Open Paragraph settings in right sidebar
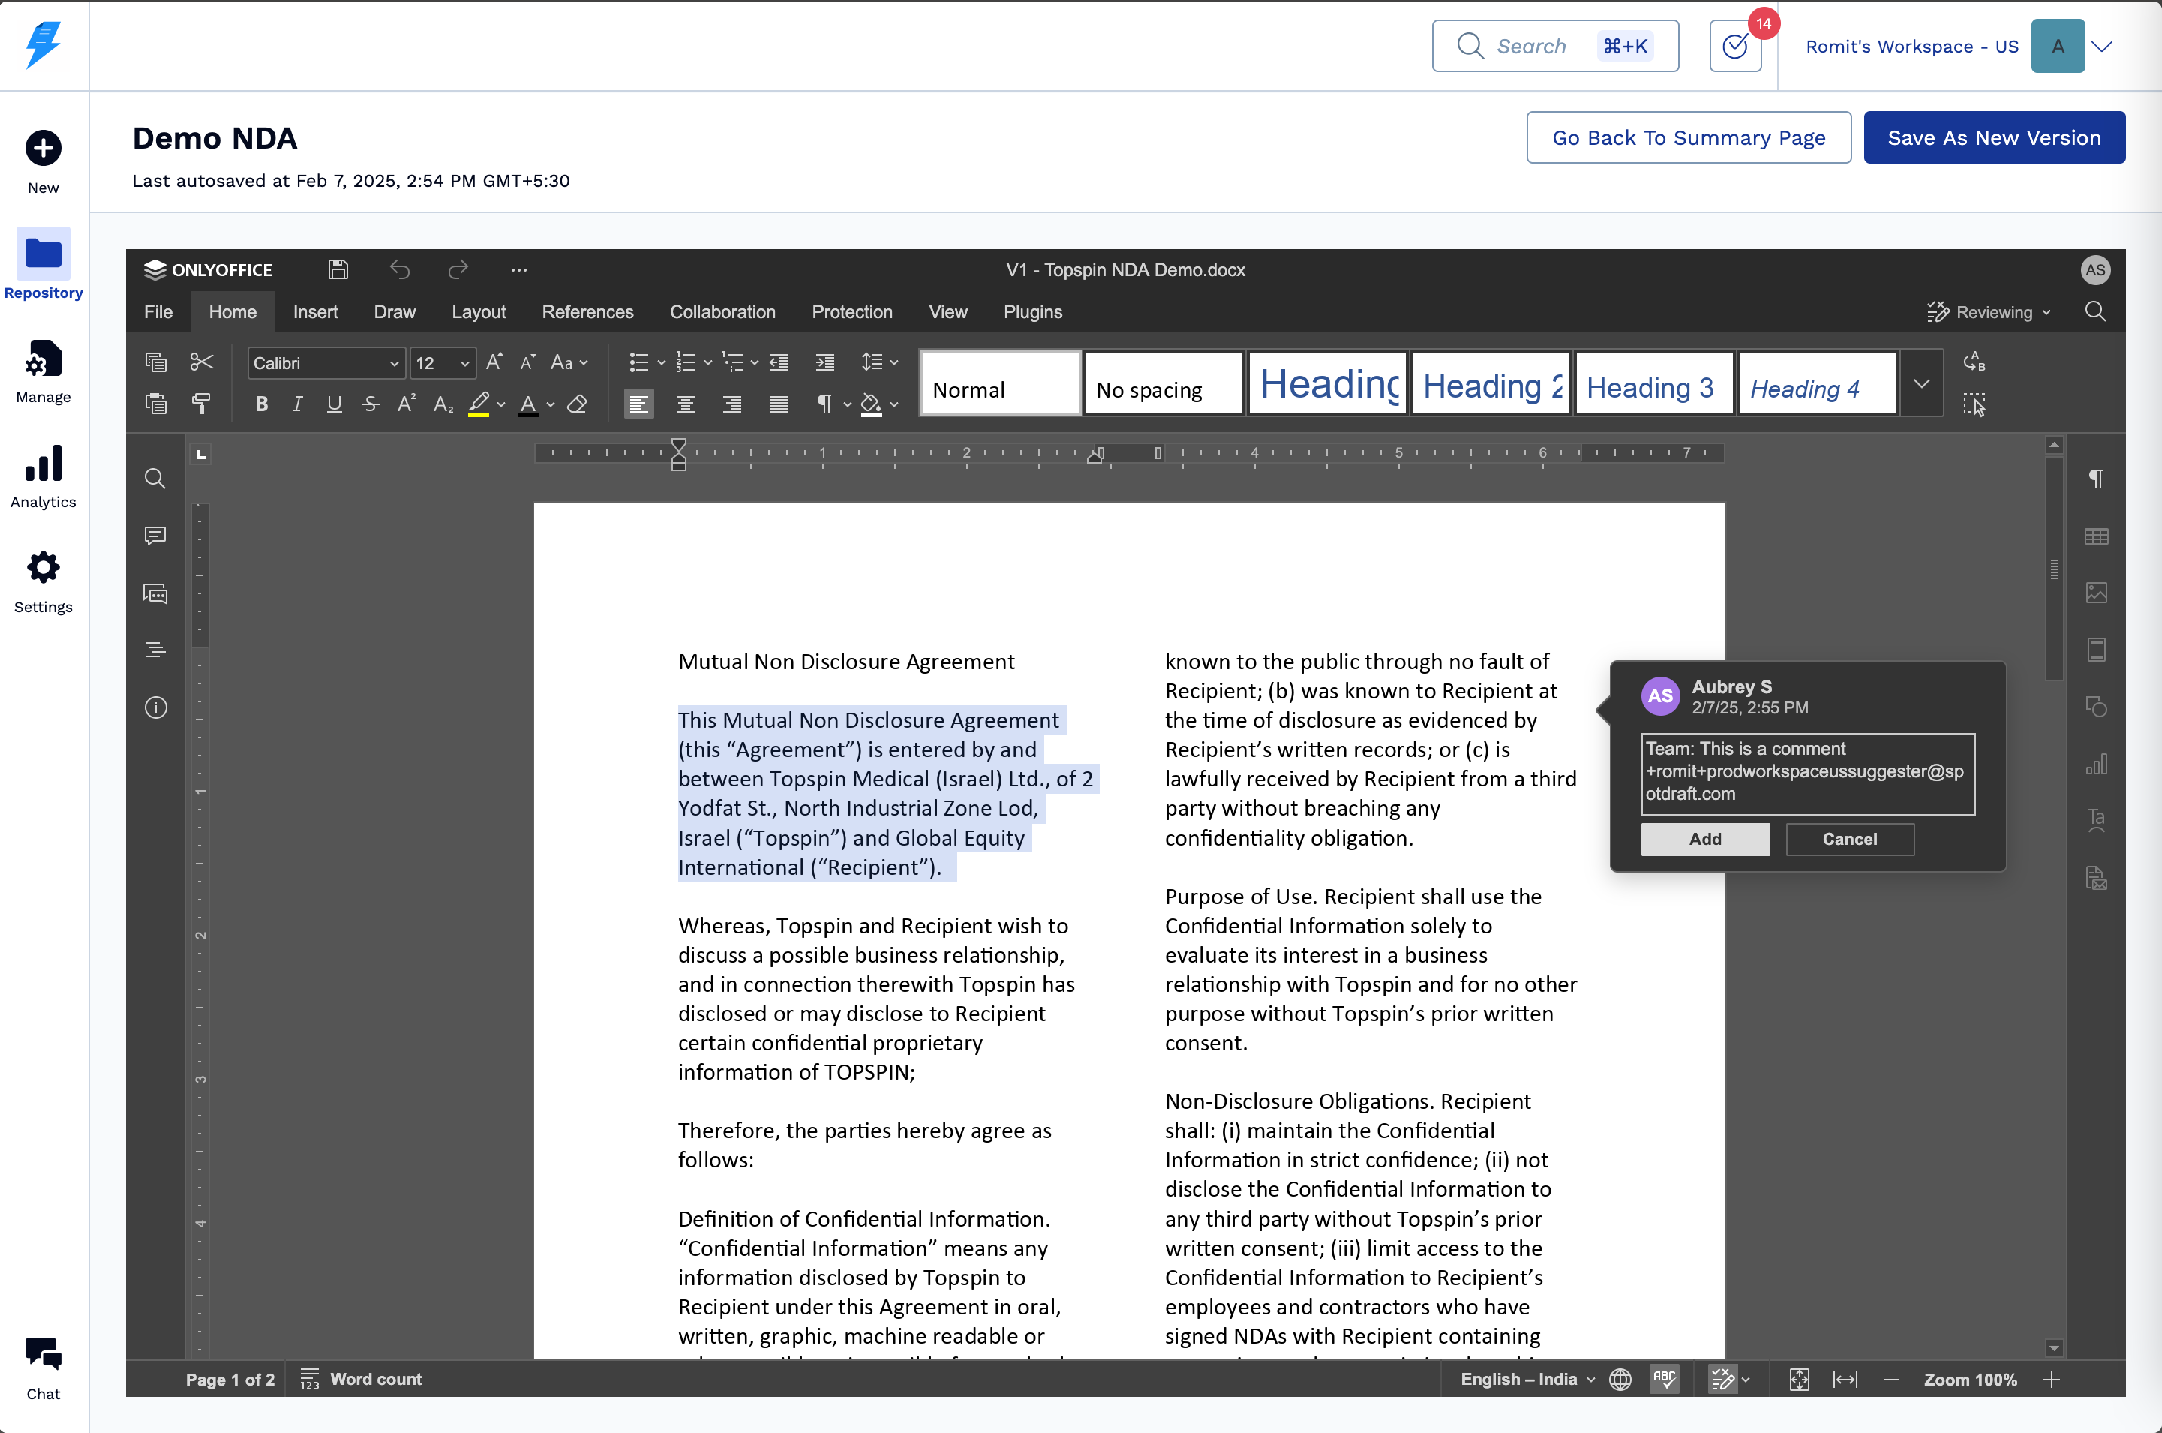This screenshot has width=2162, height=1433. (2096, 478)
